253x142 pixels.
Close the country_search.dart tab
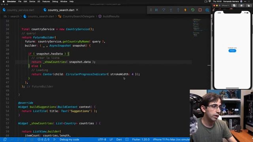(77, 10)
